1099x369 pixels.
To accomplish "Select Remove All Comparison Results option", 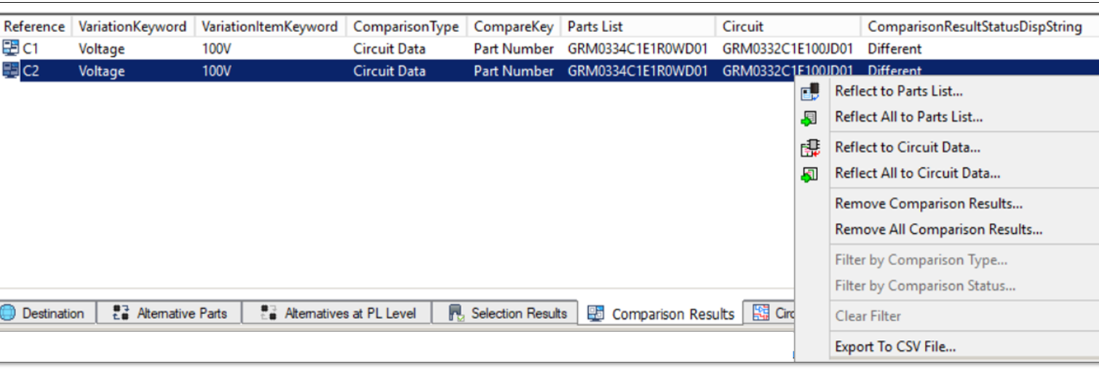I will click(938, 230).
